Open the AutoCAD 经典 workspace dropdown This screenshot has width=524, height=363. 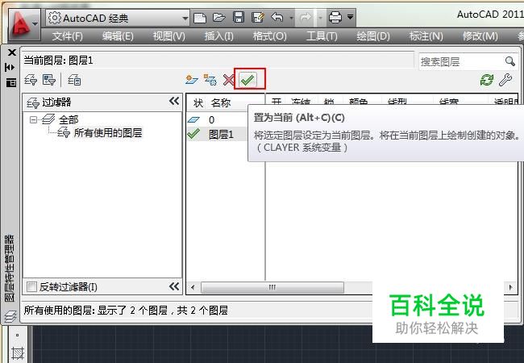pos(118,18)
